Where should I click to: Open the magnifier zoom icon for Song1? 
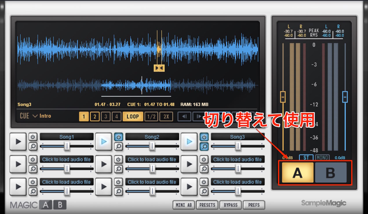(x=33, y=146)
